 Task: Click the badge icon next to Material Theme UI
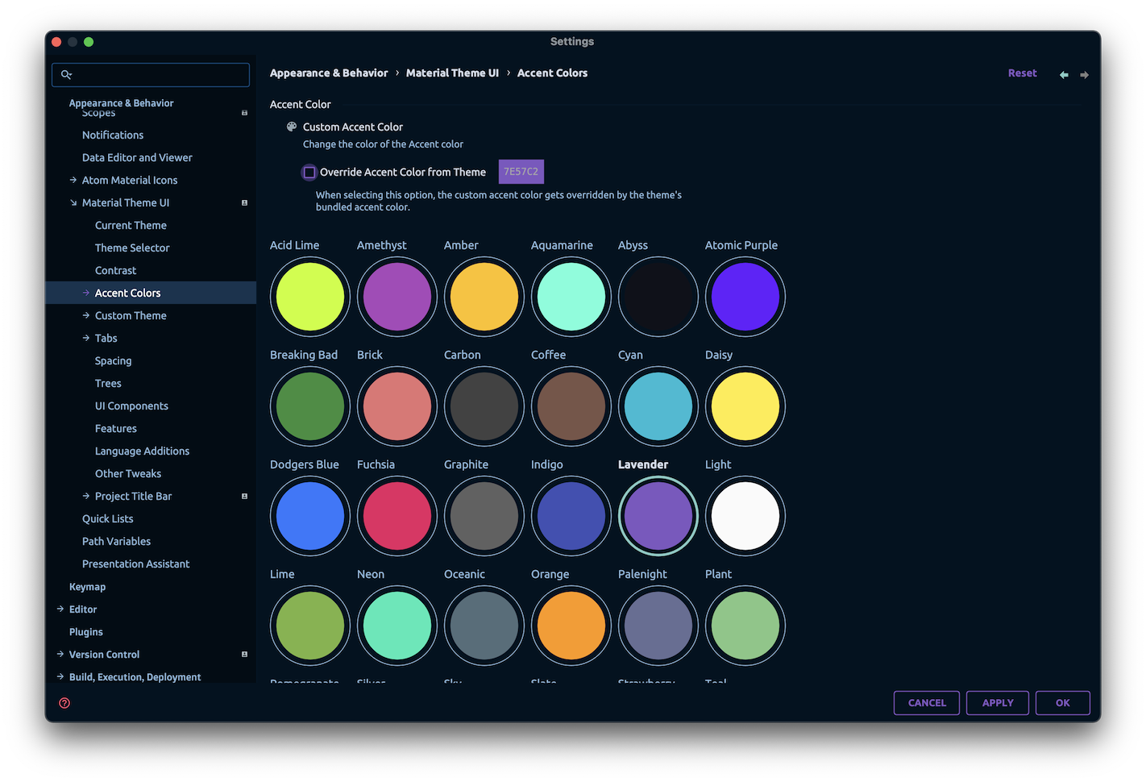pos(244,202)
